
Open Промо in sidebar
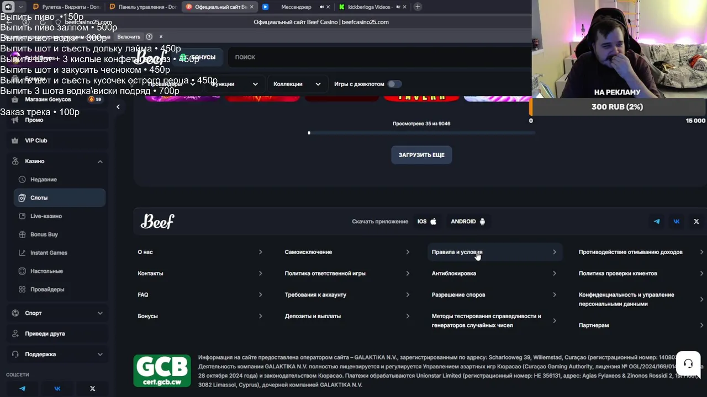click(57, 120)
